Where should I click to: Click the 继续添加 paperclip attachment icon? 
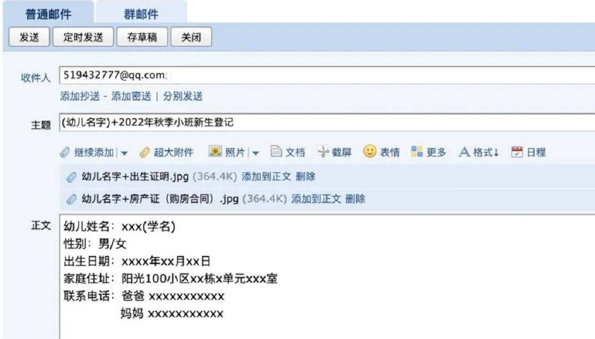tap(65, 152)
